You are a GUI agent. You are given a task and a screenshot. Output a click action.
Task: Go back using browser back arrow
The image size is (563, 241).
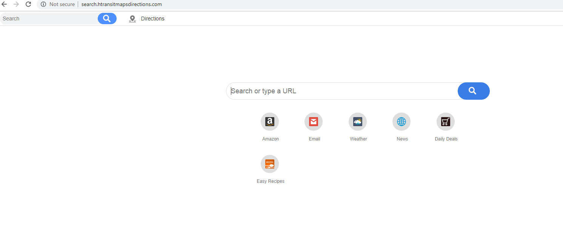(x=4, y=4)
